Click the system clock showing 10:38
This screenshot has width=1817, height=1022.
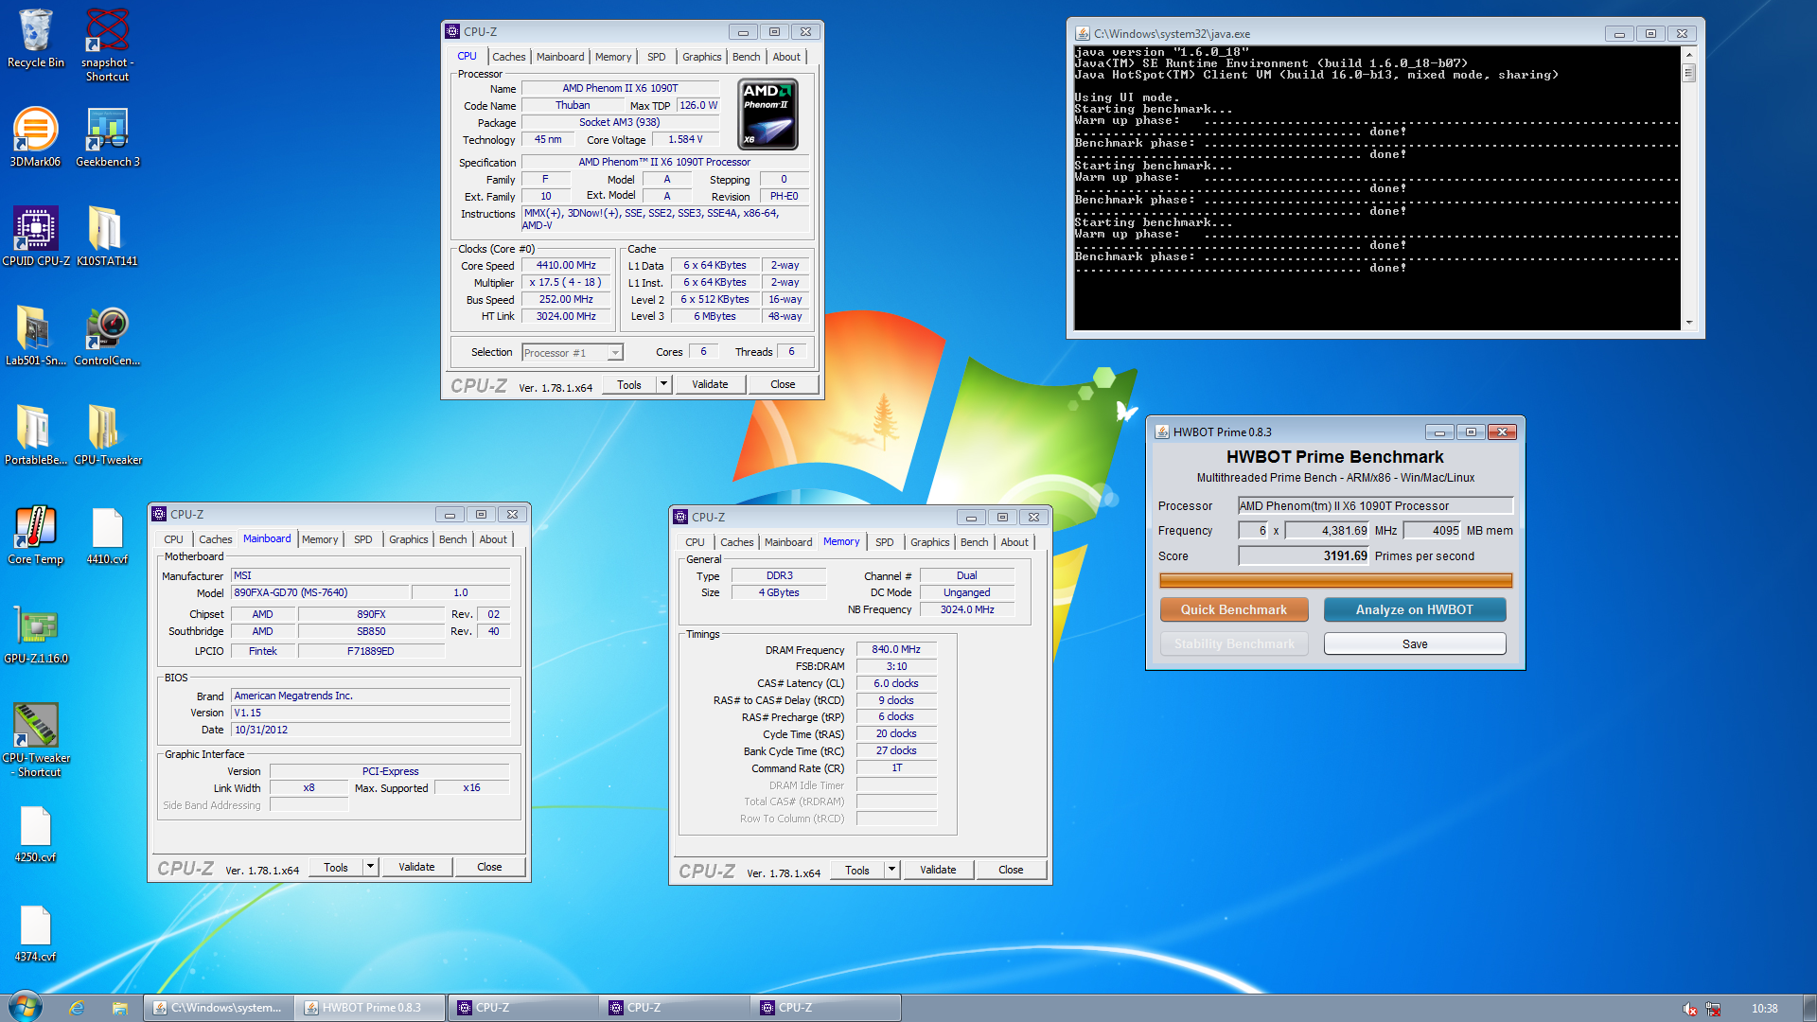pos(1764,1009)
